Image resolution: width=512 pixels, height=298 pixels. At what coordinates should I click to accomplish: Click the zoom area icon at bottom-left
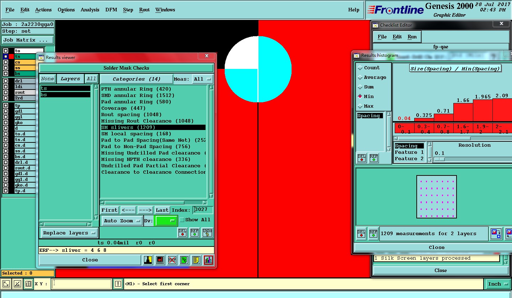tap(6, 284)
